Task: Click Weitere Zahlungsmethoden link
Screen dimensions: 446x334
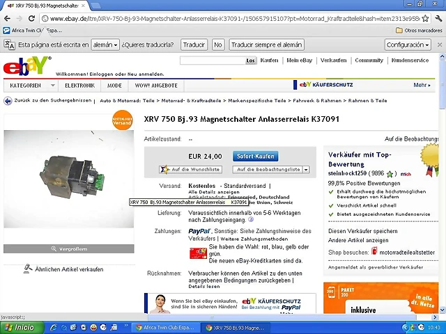Action: click(x=254, y=239)
